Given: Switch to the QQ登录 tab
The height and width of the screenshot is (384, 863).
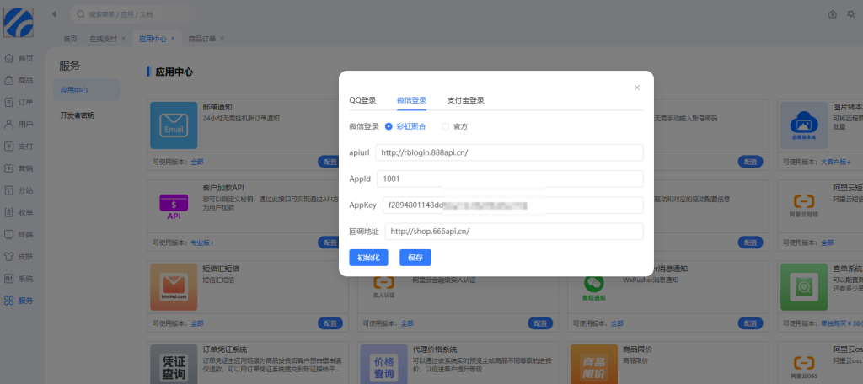Looking at the screenshot, I should (x=362, y=100).
